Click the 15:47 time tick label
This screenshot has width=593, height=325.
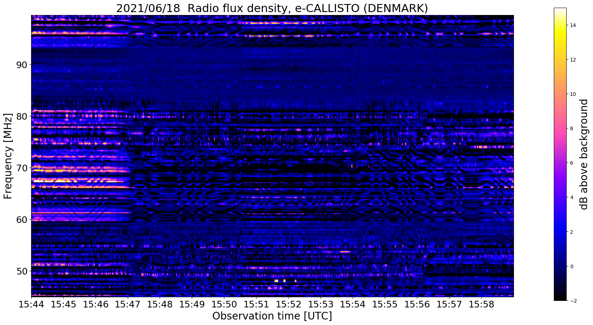point(128,305)
